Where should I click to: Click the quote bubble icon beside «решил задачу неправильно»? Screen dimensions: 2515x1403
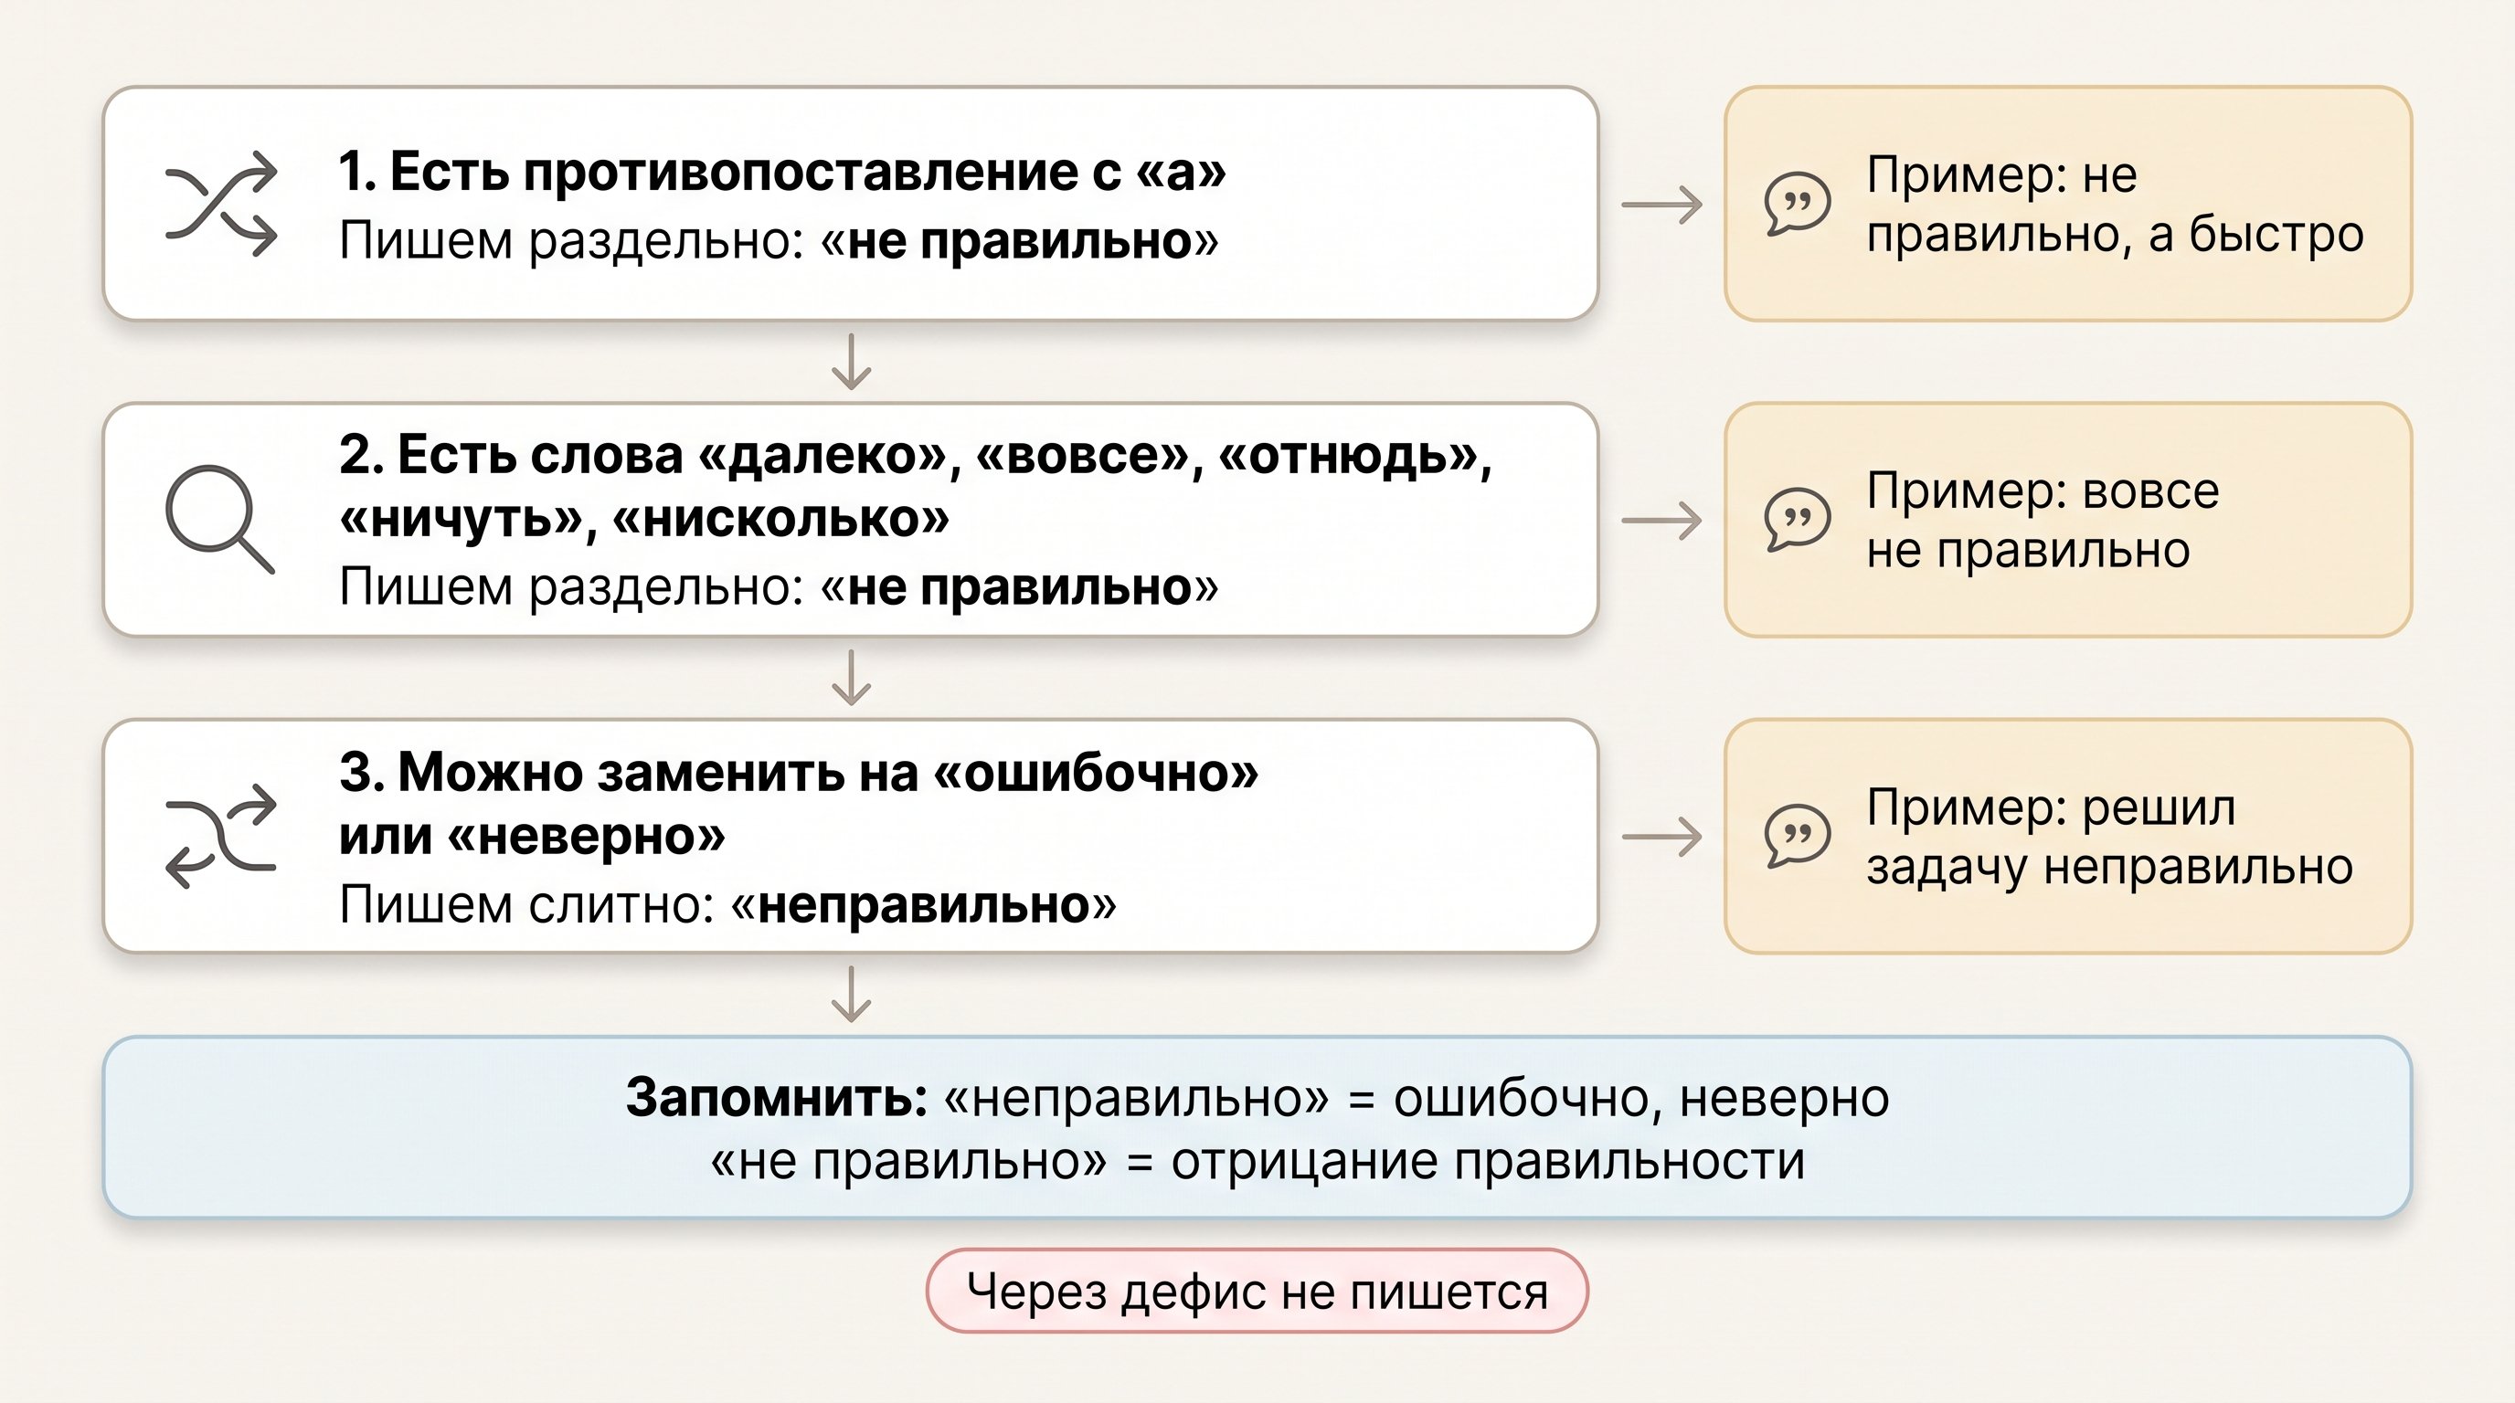click(1797, 836)
